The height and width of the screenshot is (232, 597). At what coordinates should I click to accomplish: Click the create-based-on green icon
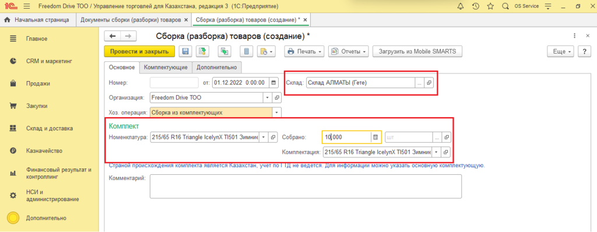tap(224, 51)
